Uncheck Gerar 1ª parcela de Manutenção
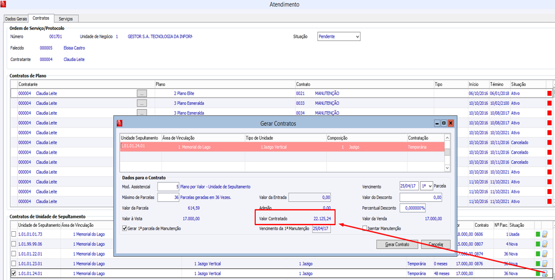Viewport: 555px width, 280px height. (125, 228)
